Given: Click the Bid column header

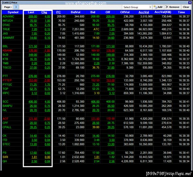Looking at the screenshot, I should click(93, 12).
